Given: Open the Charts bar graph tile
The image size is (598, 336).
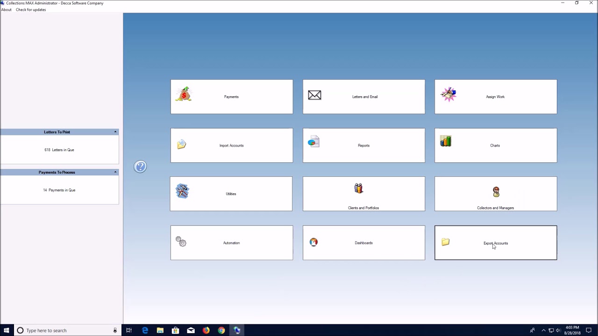Looking at the screenshot, I should pyautogui.click(x=496, y=145).
